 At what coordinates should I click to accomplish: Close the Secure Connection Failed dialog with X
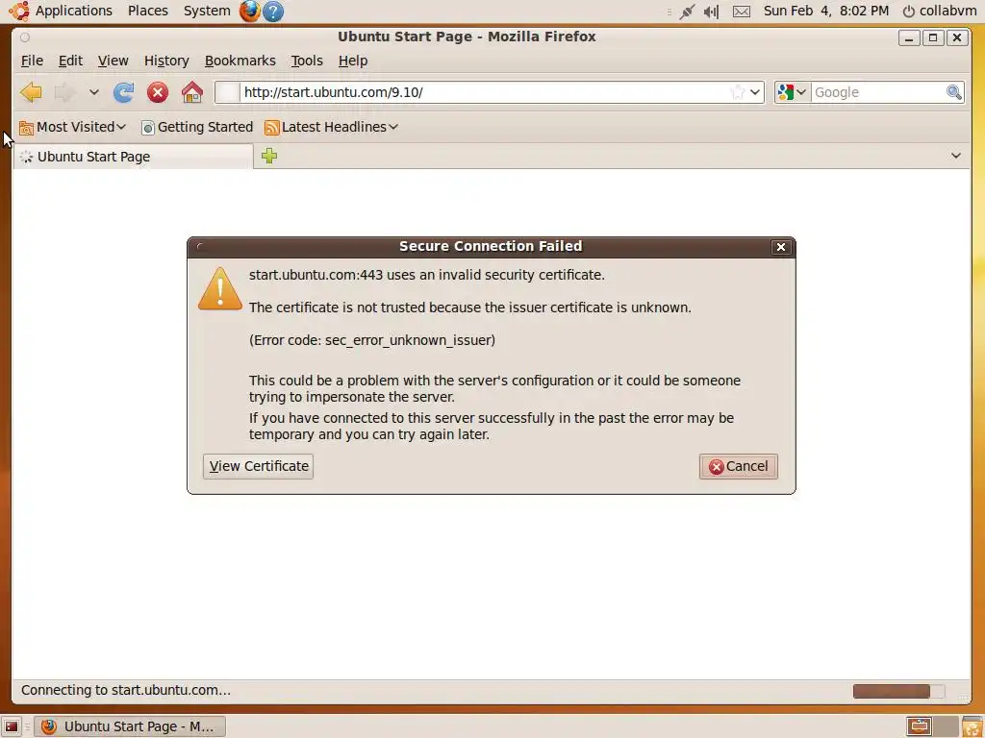pyautogui.click(x=780, y=247)
